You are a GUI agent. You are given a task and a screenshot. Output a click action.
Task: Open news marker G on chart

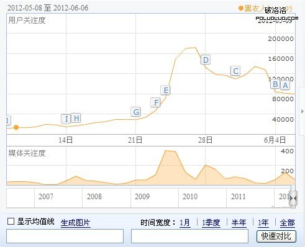(136, 112)
